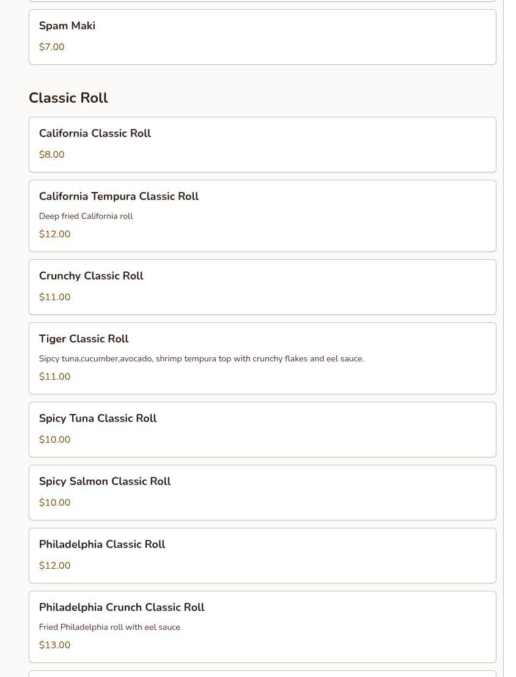Image resolution: width=516 pixels, height=677 pixels.
Task: Click Fried Philadelphia roll with eel sauce text
Action: coord(109,627)
